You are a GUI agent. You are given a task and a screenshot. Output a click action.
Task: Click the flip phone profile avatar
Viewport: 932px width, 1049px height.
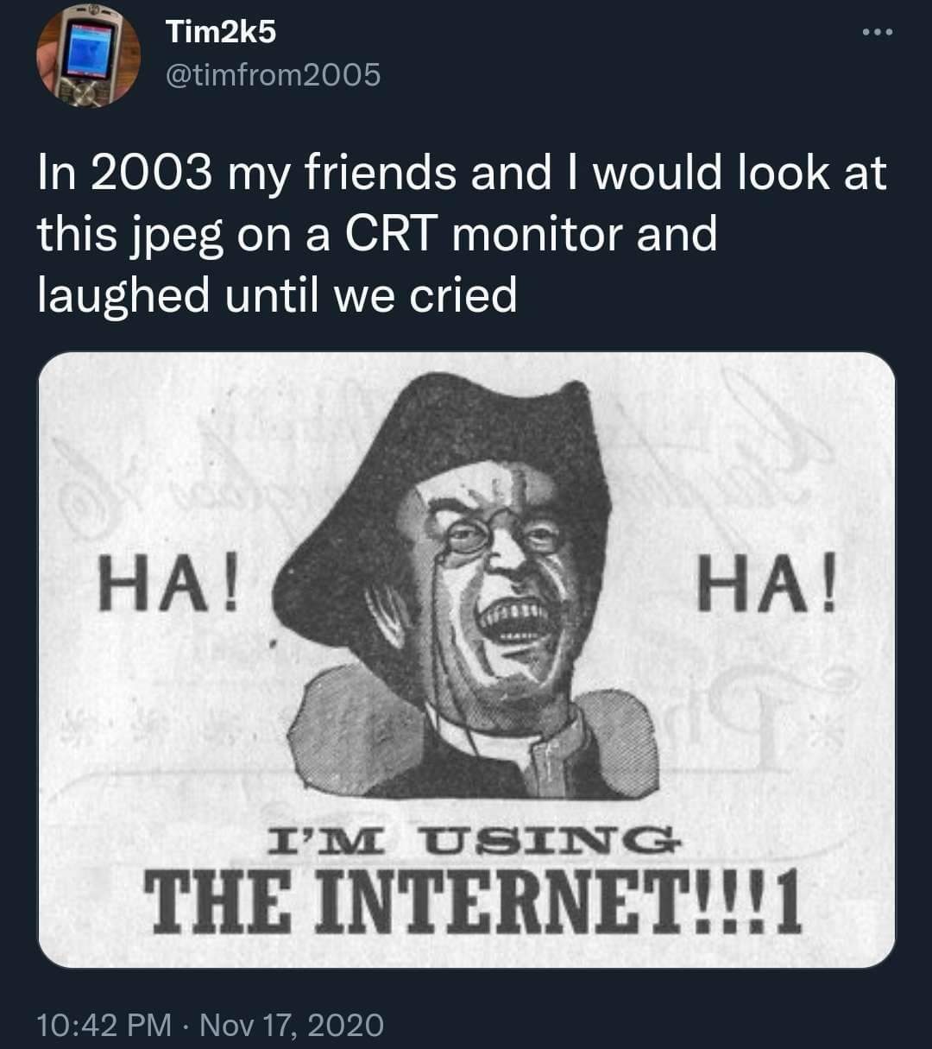pos(89,57)
